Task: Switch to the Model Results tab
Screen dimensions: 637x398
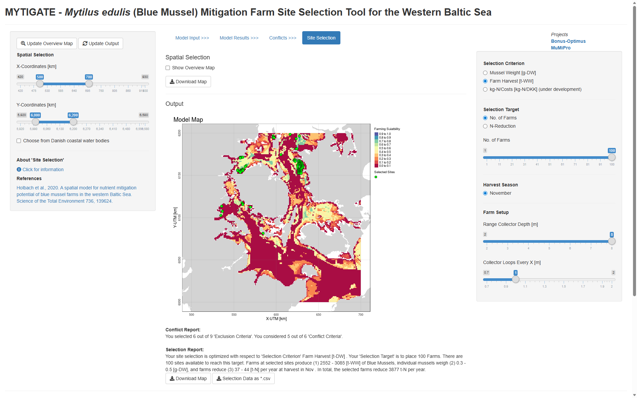Action: click(239, 38)
